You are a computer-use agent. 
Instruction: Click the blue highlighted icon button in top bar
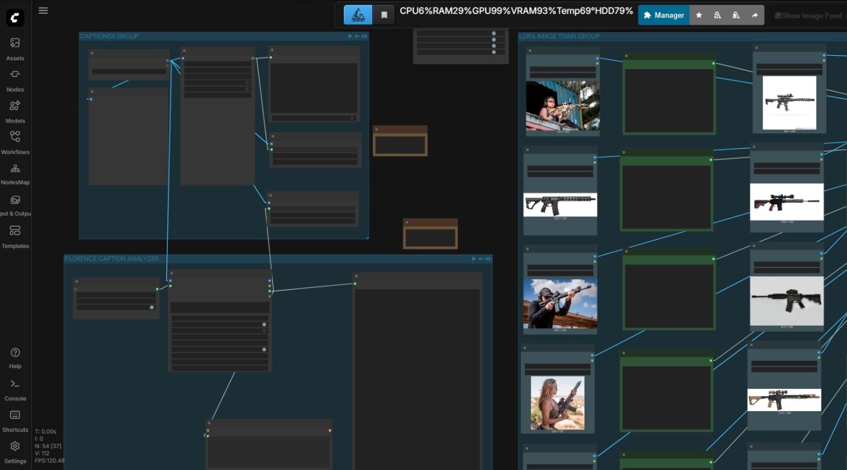point(358,15)
